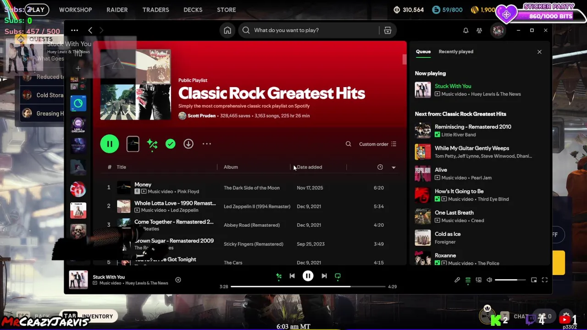Screen dimensions: 587x330
Task: Open the game's Decks tab
Action: tap(193, 10)
